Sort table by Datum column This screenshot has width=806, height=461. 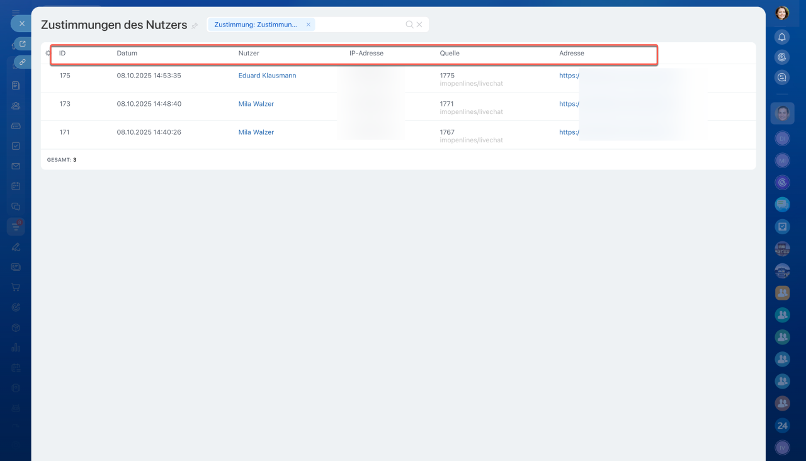[x=127, y=54]
